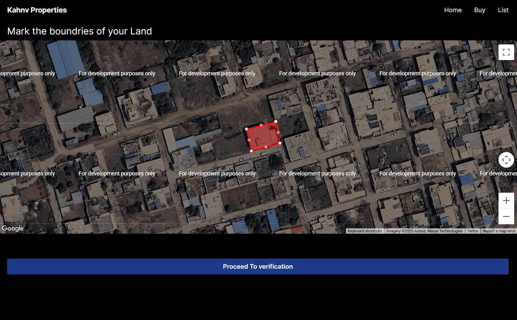The width and height of the screenshot is (517, 320).
Task: Click the midpoint handle on polygon's top edge
Action: pyautogui.click(x=261, y=125)
